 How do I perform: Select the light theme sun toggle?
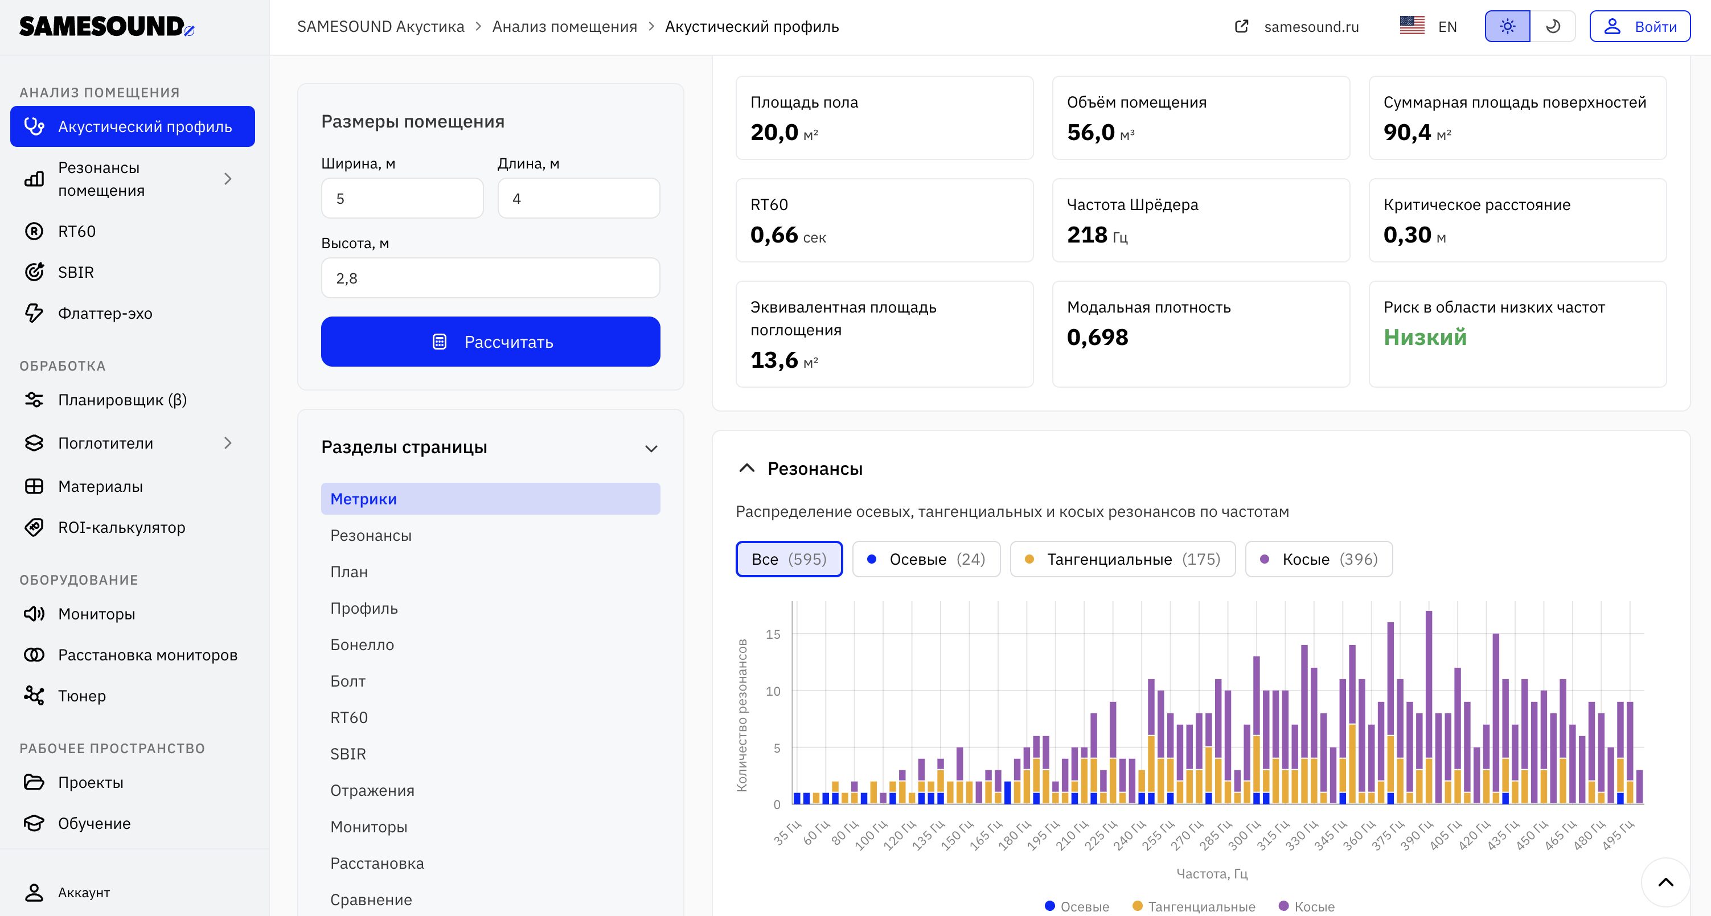click(1507, 27)
